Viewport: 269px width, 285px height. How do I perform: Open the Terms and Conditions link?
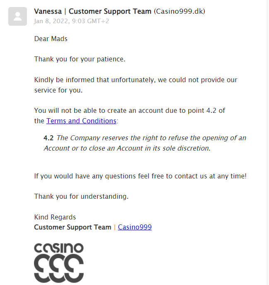click(81, 121)
